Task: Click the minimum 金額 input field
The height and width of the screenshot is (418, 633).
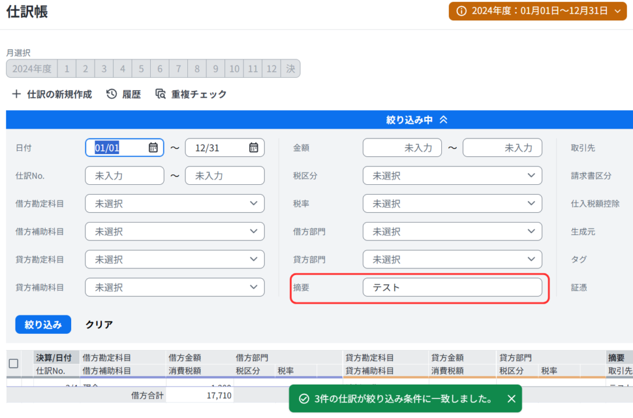Action: point(402,148)
